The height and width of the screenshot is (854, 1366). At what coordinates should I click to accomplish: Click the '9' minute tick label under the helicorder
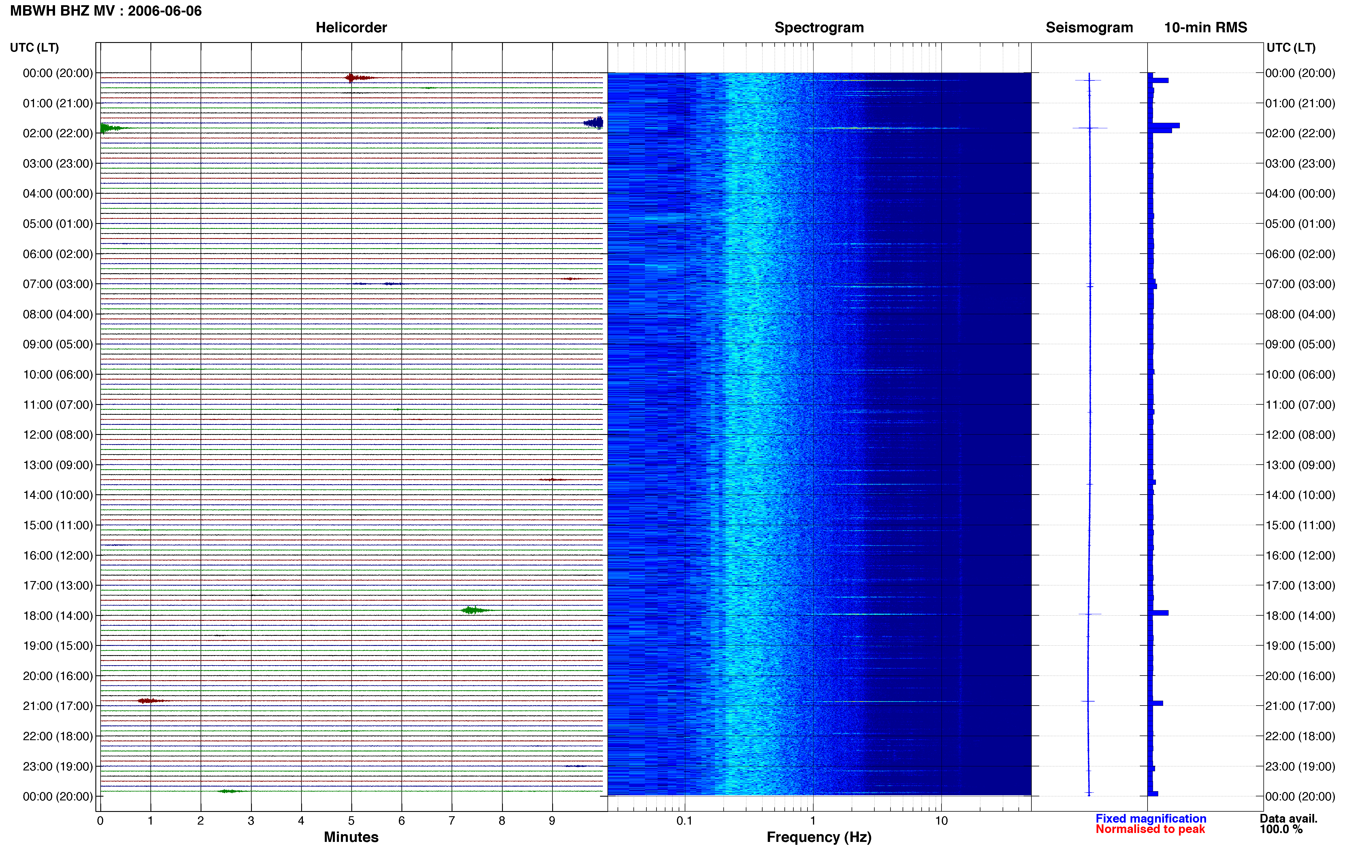click(x=552, y=821)
